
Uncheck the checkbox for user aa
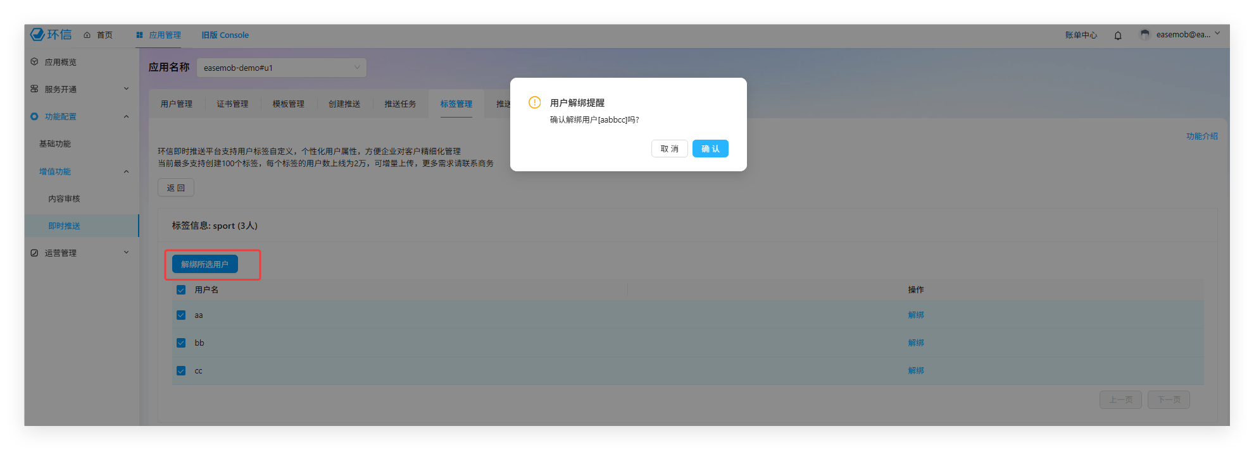pos(181,315)
